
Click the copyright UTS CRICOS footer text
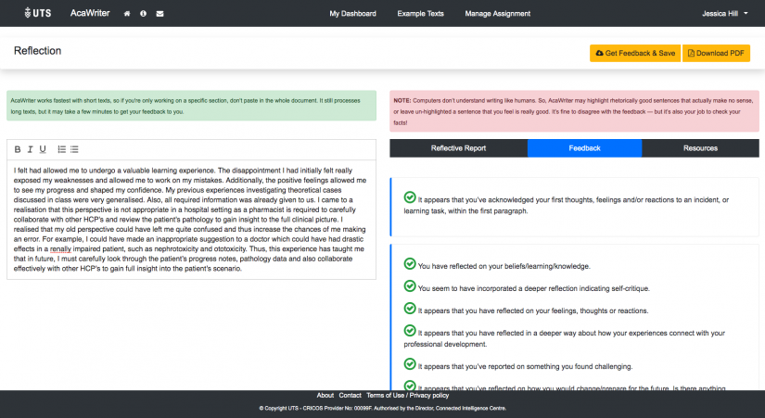tap(382, 408)
